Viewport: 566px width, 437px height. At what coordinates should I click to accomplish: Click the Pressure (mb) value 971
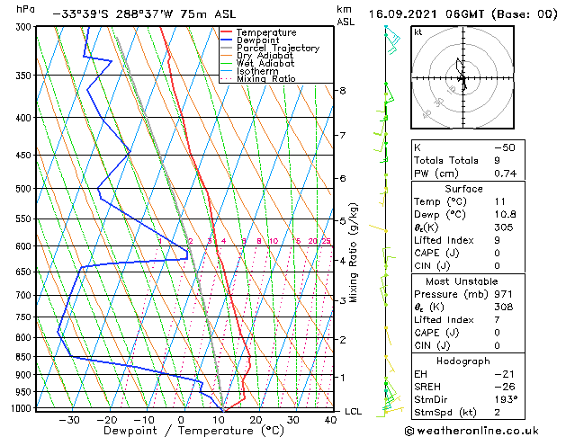pos(504,294)
